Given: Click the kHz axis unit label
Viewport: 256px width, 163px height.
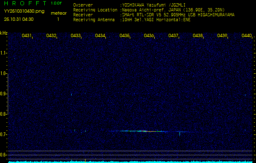Looking at the screenshot, I should [x=4, y=33].
